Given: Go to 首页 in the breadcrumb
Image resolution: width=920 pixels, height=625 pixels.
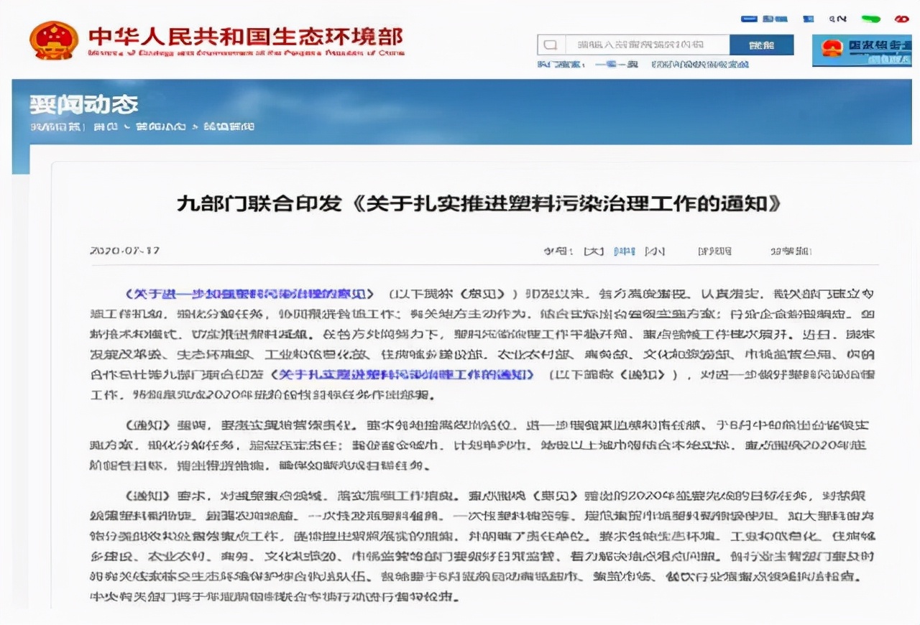Looking at the screenshot, I should tap(106, 126).
